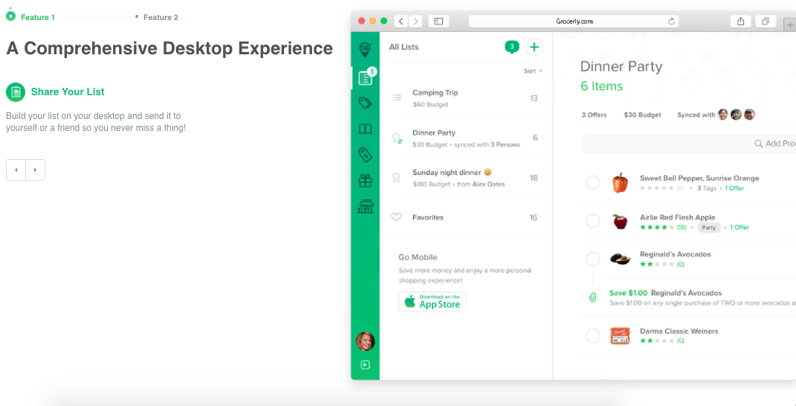The width and height of the screenshot is (796, 406).
Task: Click list icon beside Camping Trip
Action: [x=396, y=97]
